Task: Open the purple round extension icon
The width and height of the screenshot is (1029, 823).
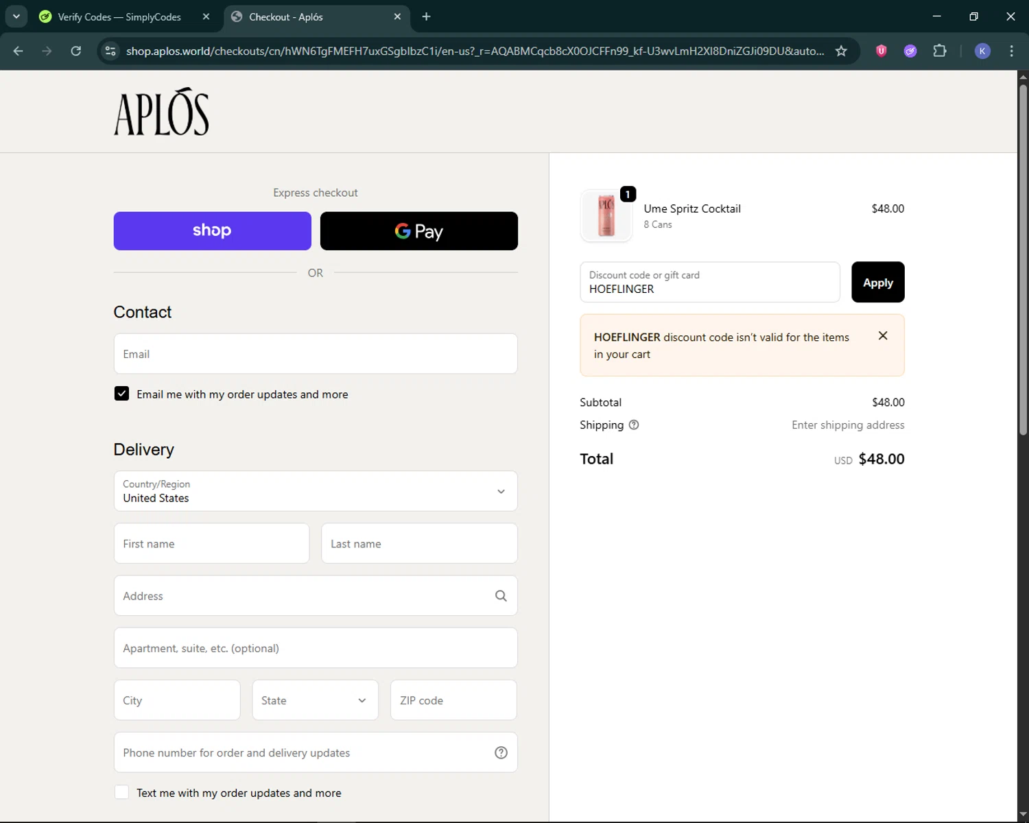Action: 910,51
